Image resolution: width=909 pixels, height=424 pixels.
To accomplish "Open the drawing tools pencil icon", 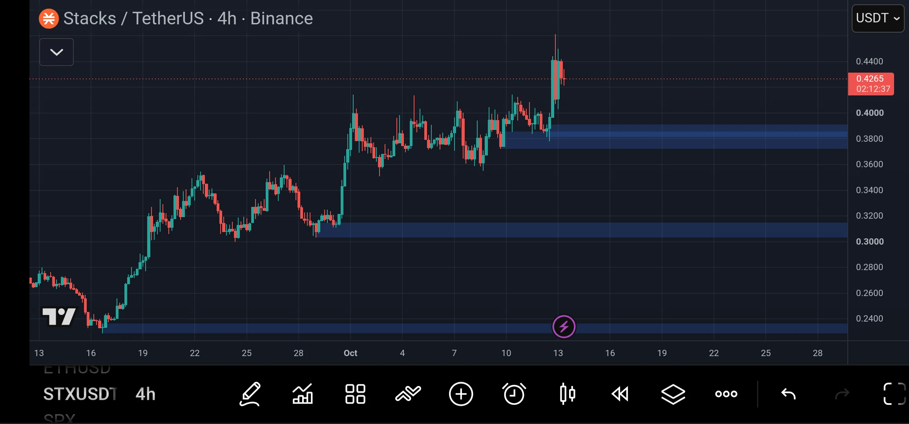I will pos(250,394).
